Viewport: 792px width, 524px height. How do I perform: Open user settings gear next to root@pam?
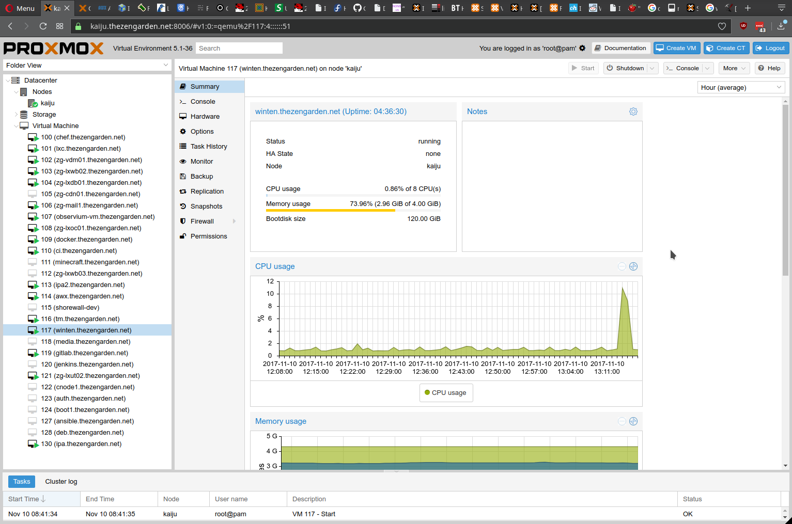[x=582, y=48]
